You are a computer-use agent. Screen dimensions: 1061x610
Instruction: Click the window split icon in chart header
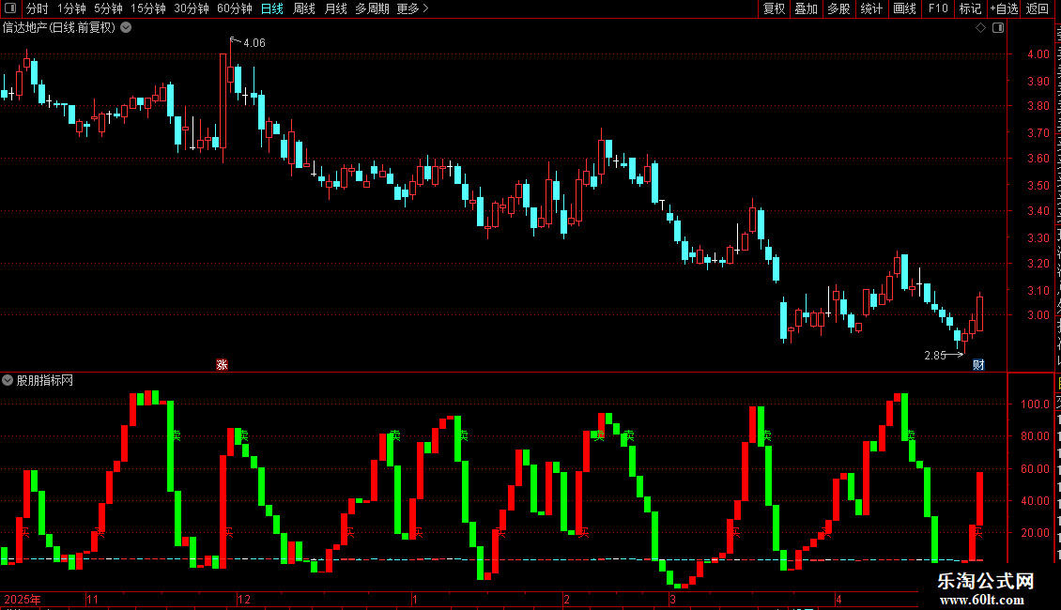(998, 28)
